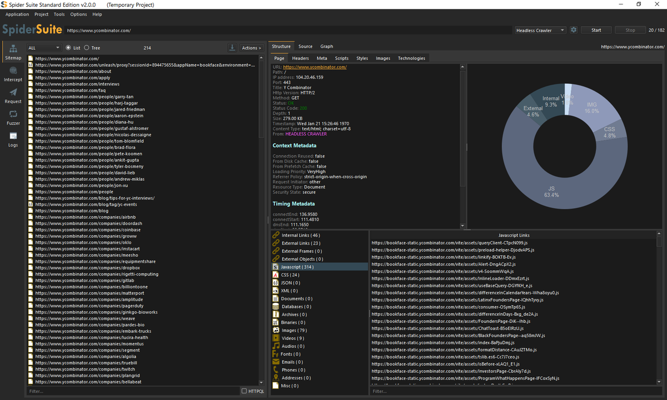Open the Sitemap sidebar panel
The image size is (667, 400).
tap(13, 52)
